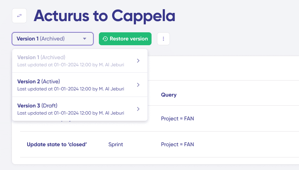Pick Version 3 (Draft) from the list
The image size is (299, 170).
coord(38,106)
